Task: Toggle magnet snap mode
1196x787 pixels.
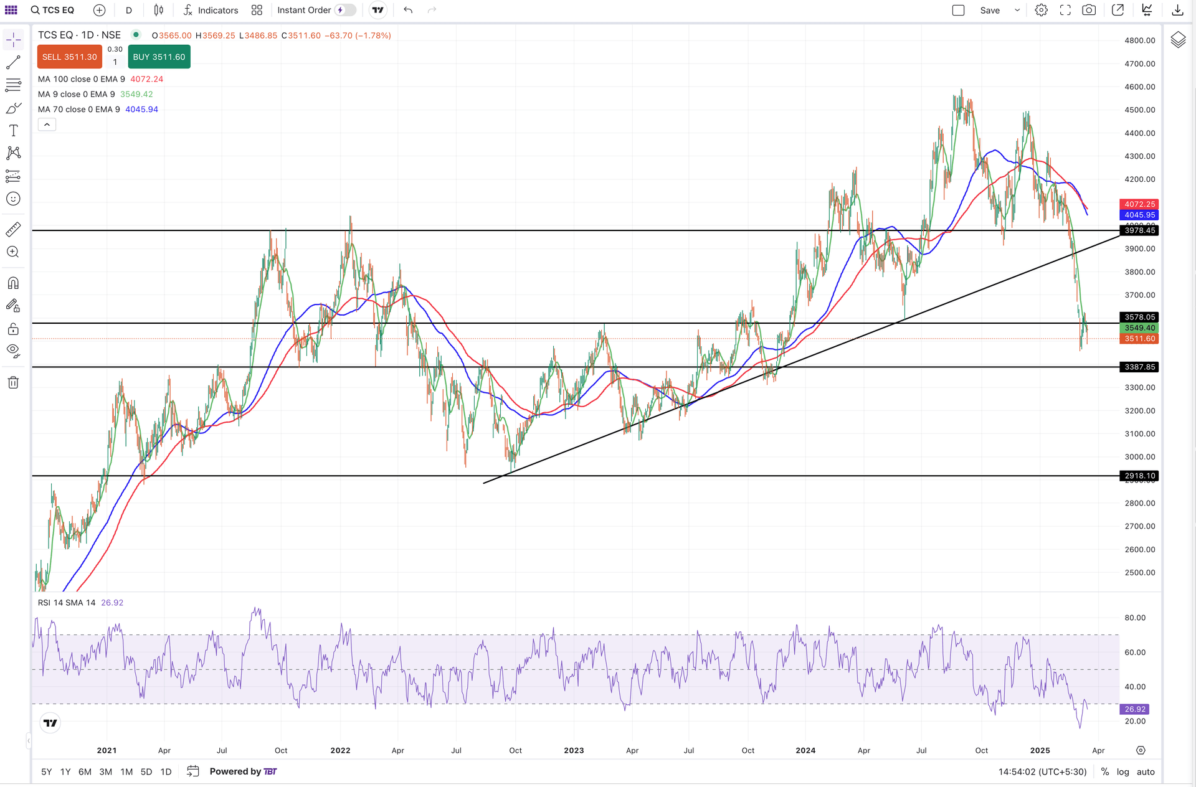Action: (13, 283)
